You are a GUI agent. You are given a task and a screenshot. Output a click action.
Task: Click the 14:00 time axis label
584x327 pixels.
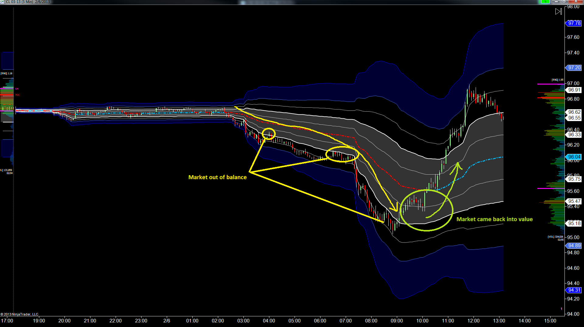tap(525, 321)
